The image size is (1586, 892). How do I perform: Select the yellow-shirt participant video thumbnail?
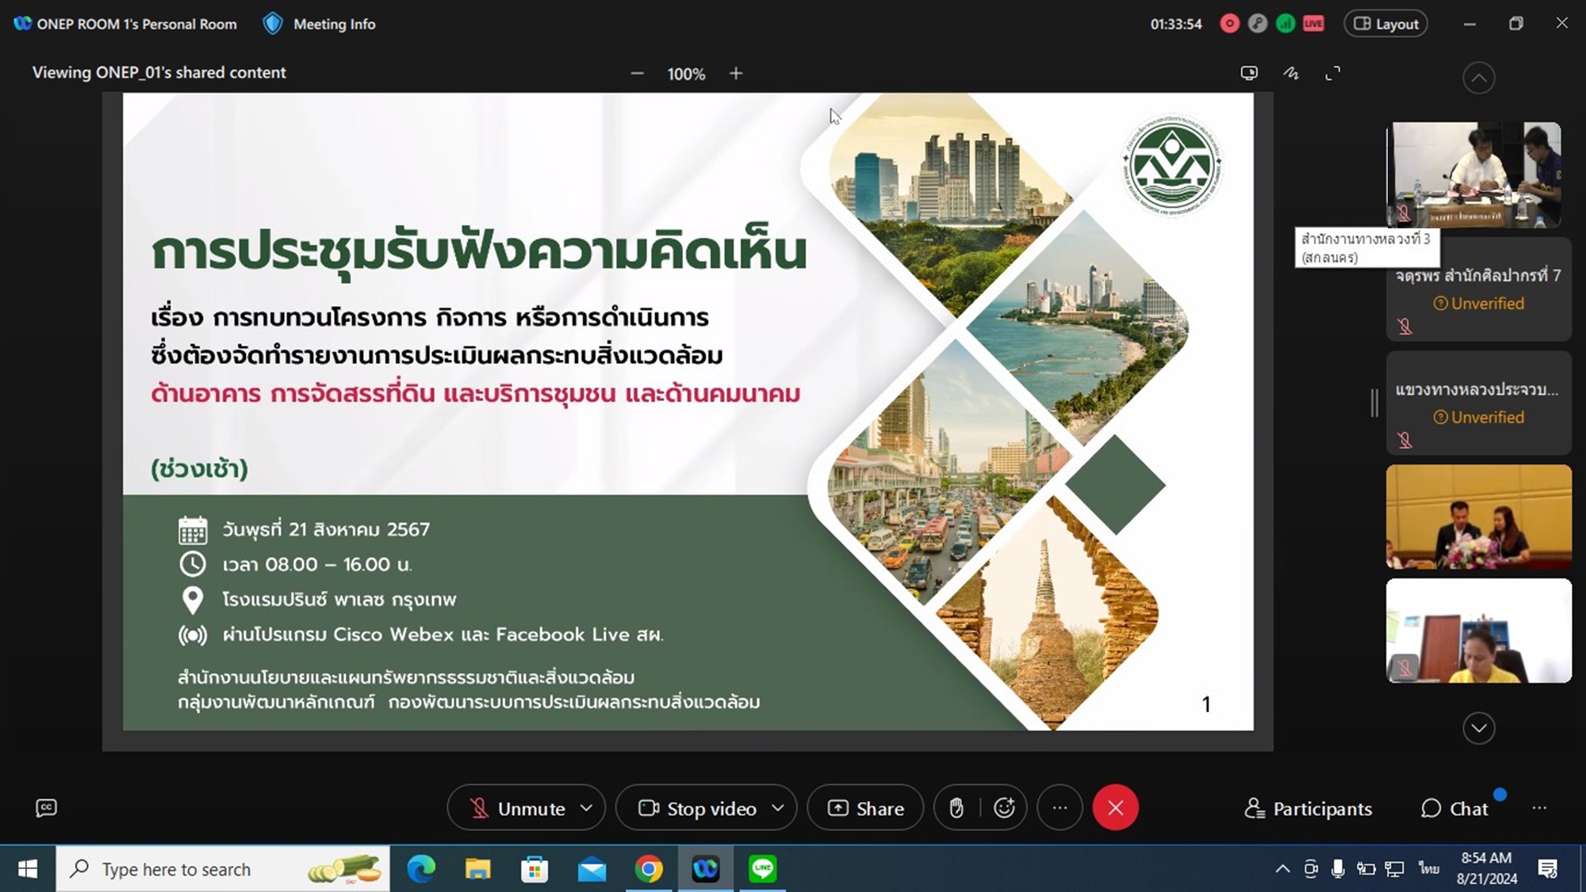[x=1478, y=631]
